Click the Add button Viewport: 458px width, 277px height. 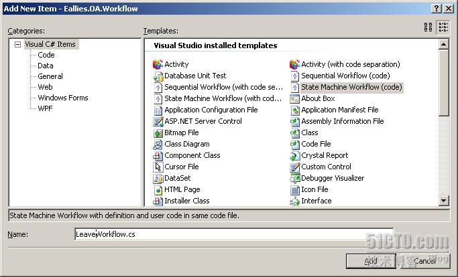(x=371, y=261)
